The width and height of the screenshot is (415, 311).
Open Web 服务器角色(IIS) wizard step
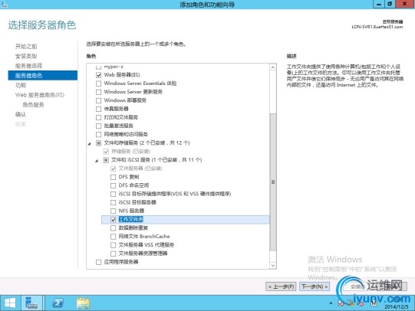40,95
